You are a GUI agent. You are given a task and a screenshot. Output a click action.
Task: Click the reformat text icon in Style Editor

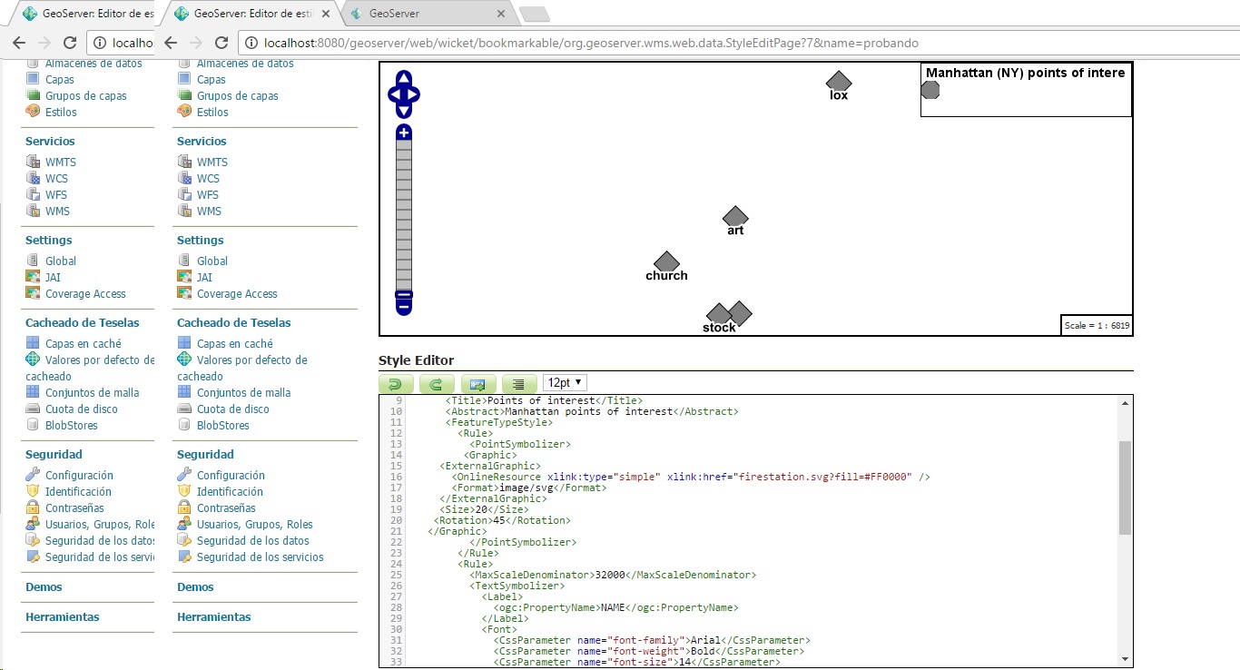519,383
